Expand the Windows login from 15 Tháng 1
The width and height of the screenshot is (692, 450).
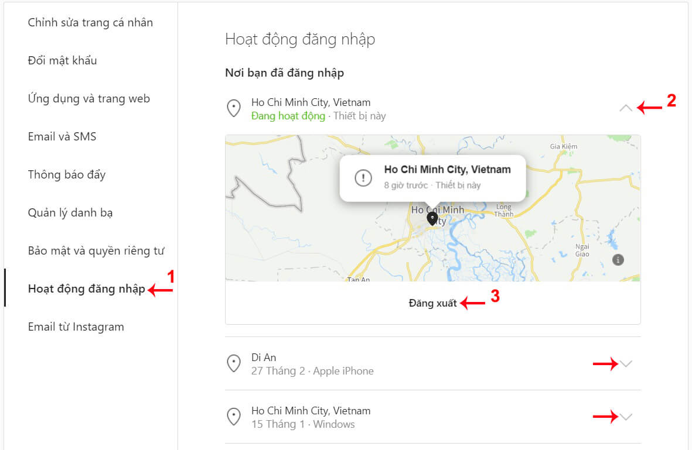coord(626,417)
